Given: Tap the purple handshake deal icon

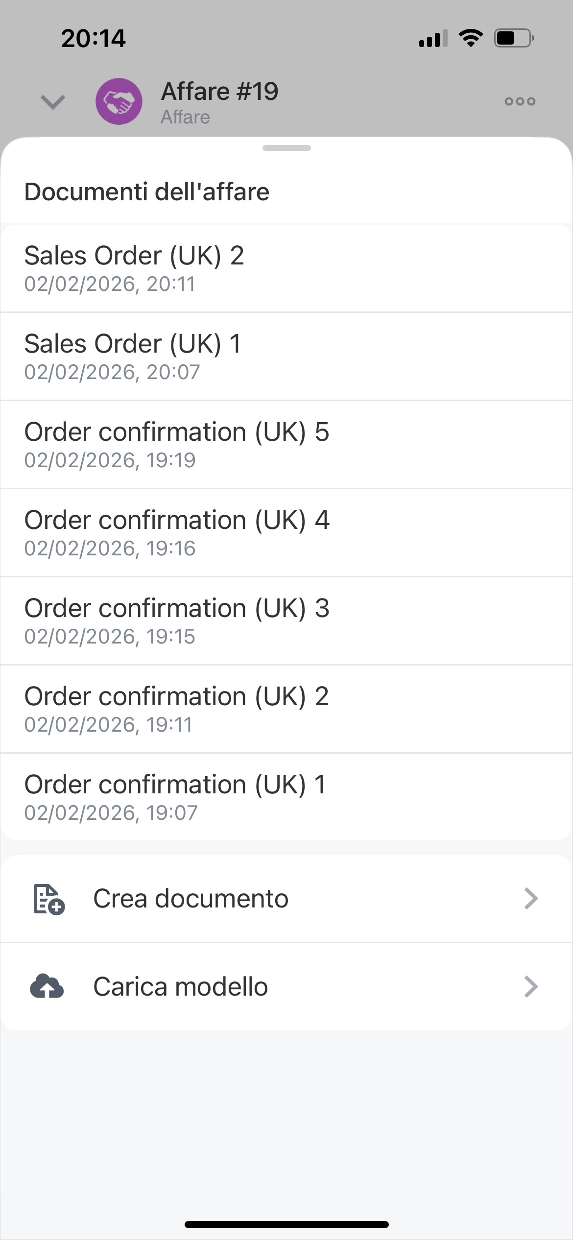Looking at the screenshot, I should point(119,101).
